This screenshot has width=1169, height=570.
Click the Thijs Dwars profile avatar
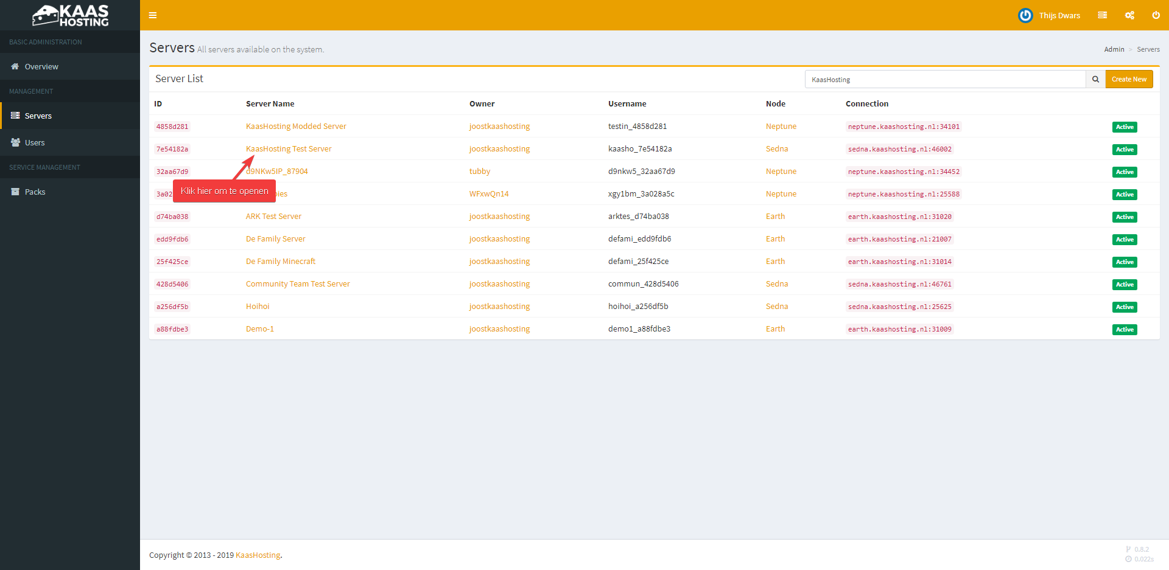click(x=1025, y=15)
